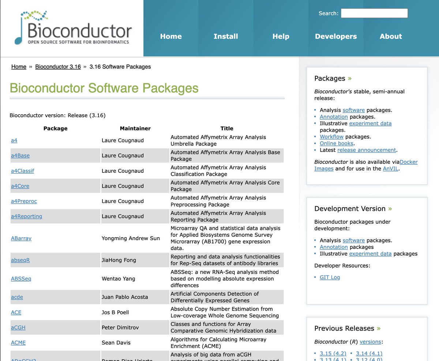Click the Bioconductor logo
This screenshot has height=361, width=439.
[73, 28]
